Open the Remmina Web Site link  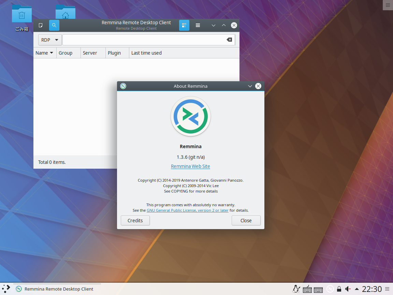click(190, 166)
